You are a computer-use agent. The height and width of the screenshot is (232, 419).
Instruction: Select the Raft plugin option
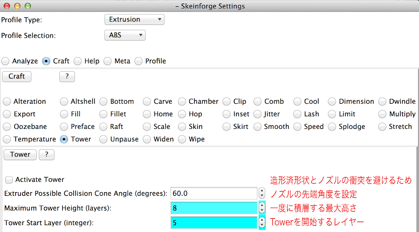pyautogui.click(x=103, y=127)
